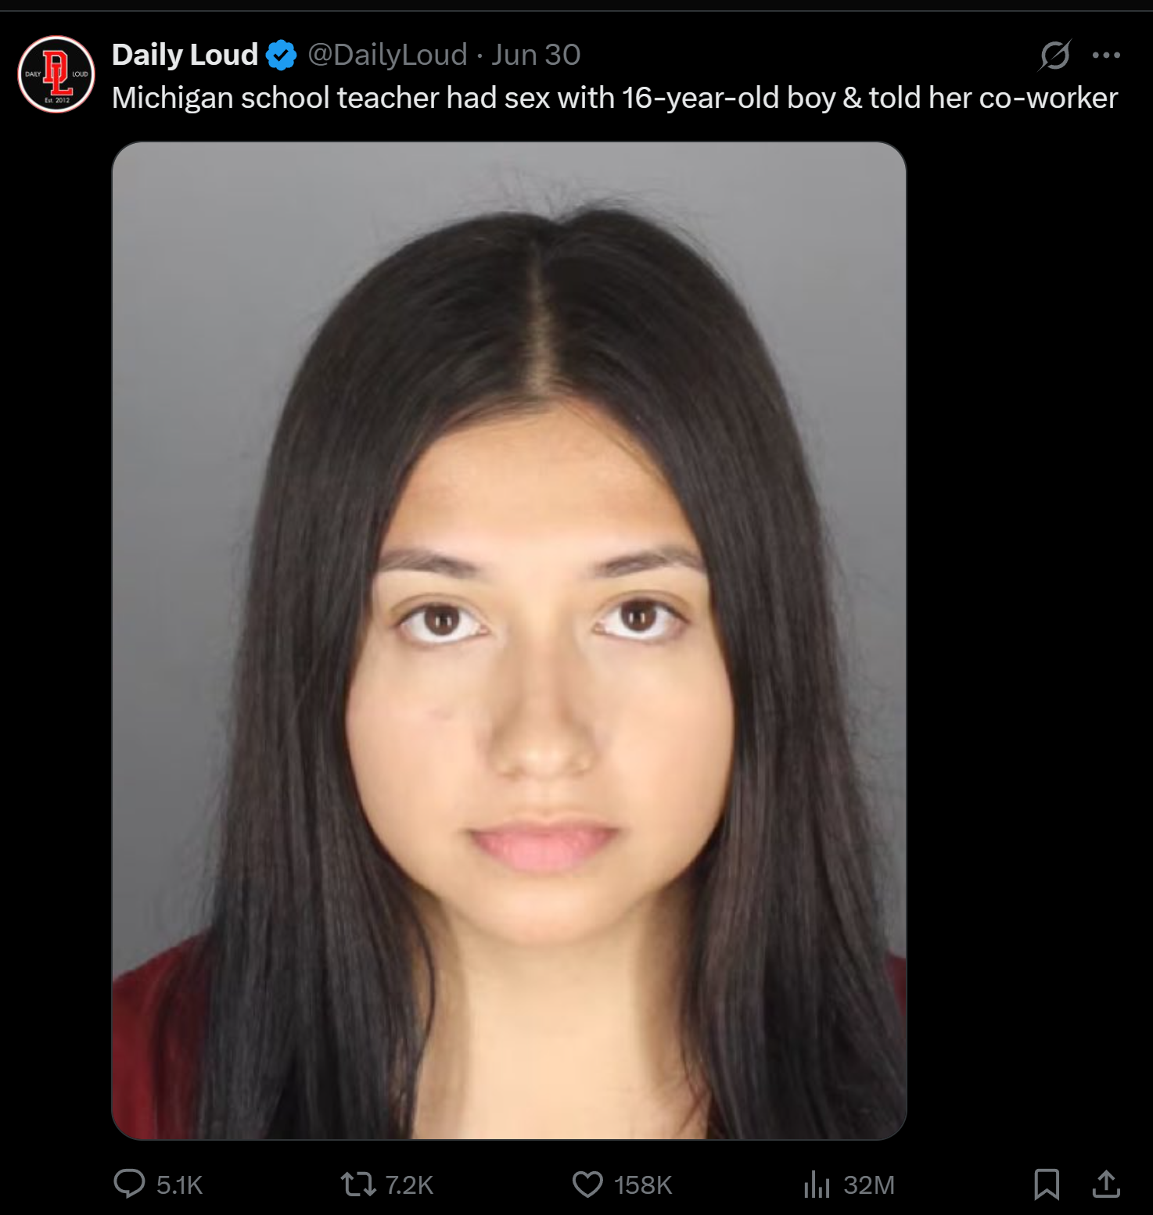
Task: Click the repost arrows icon
Action: 358,1185
